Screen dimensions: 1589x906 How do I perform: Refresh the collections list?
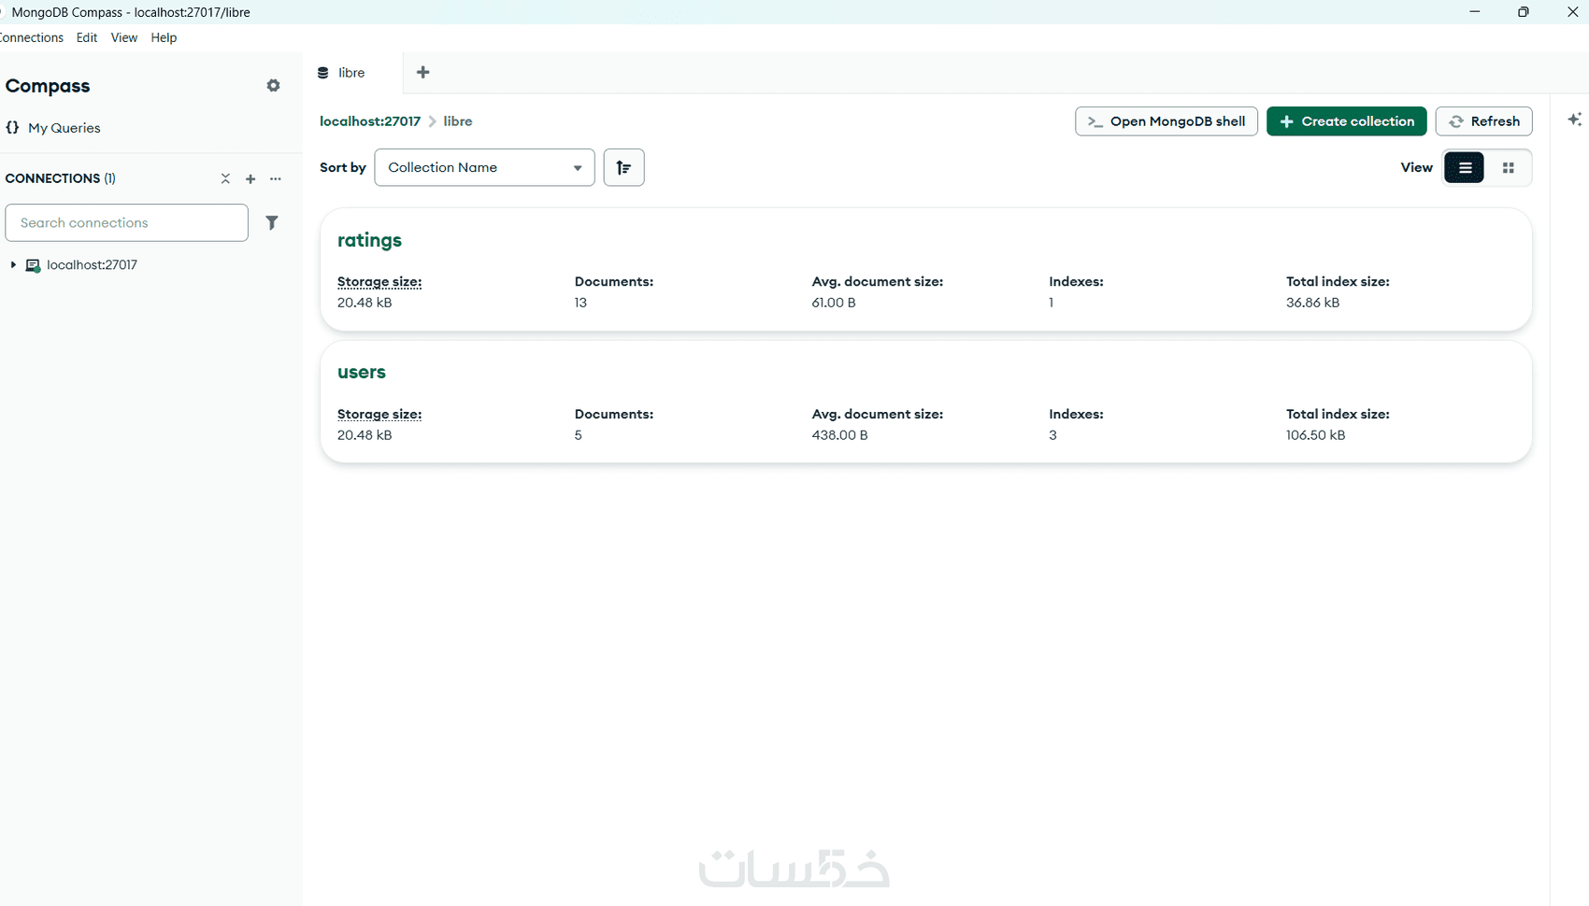pyautogui.click(x=1484, y=121)
